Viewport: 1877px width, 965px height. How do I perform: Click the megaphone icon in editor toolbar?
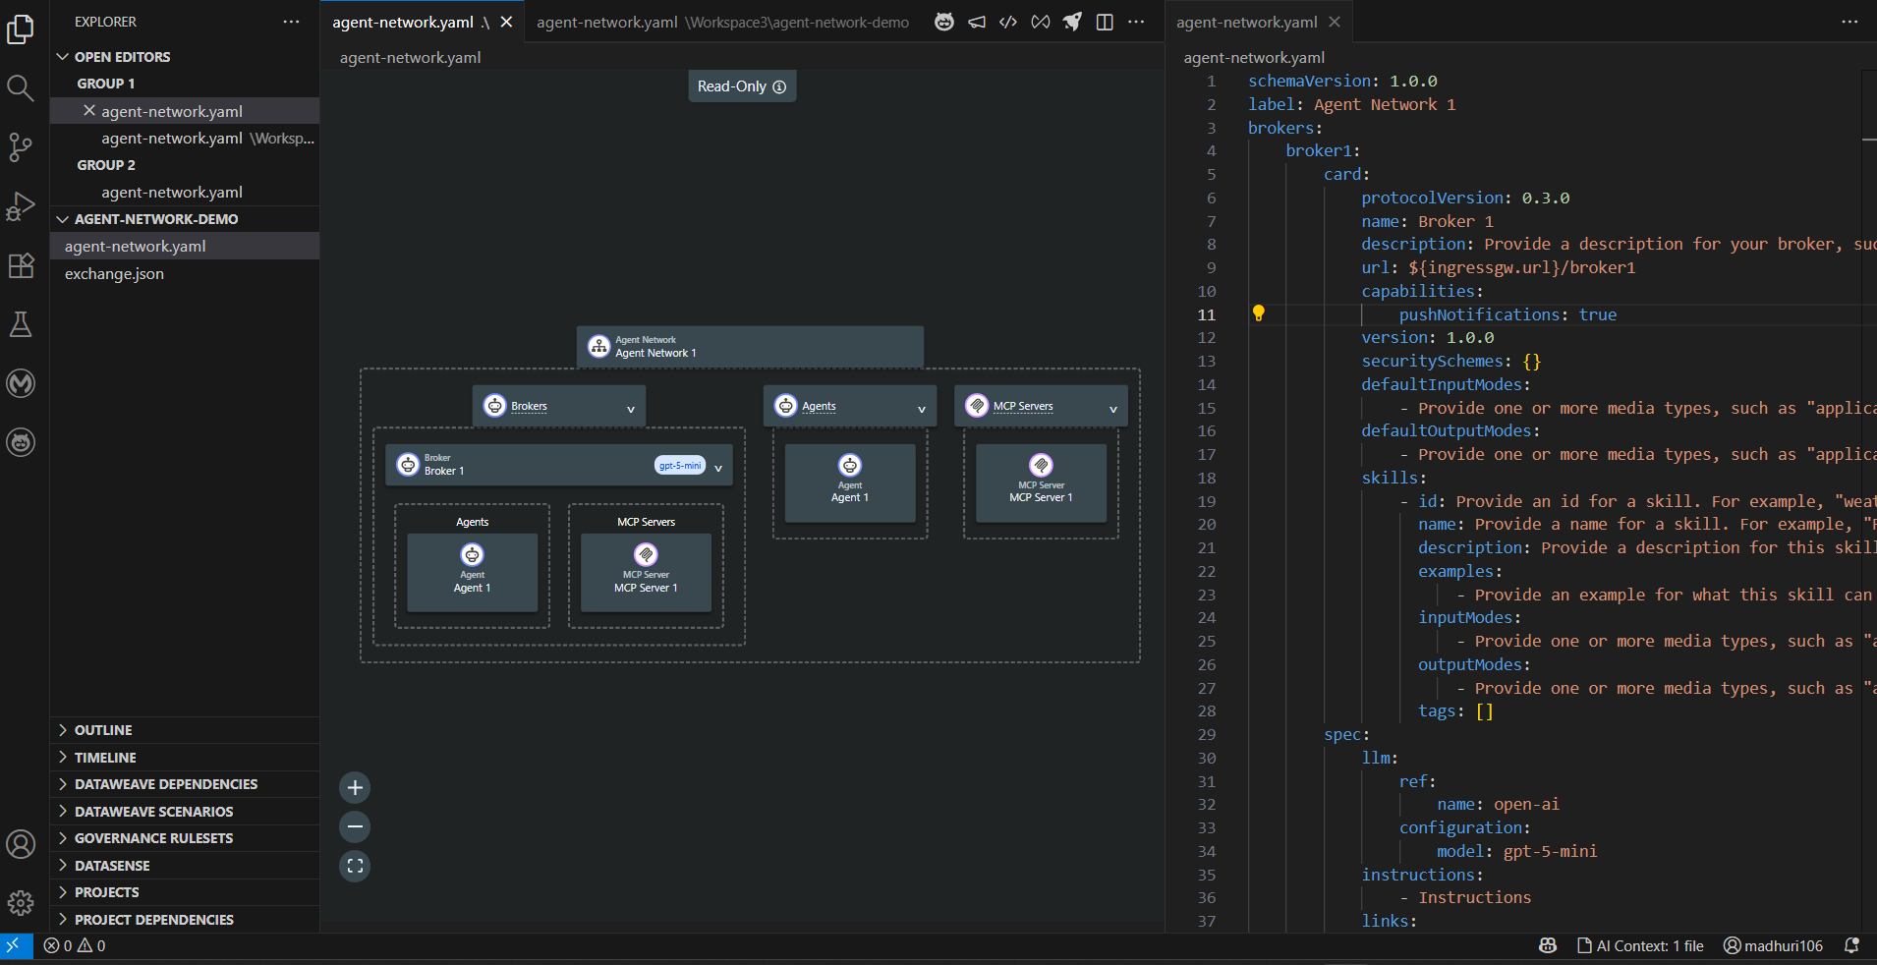[976, 22]
